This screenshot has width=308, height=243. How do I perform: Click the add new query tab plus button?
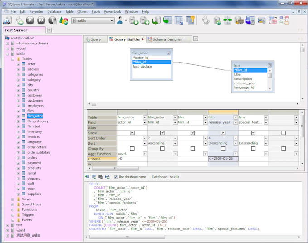[196, 39]
